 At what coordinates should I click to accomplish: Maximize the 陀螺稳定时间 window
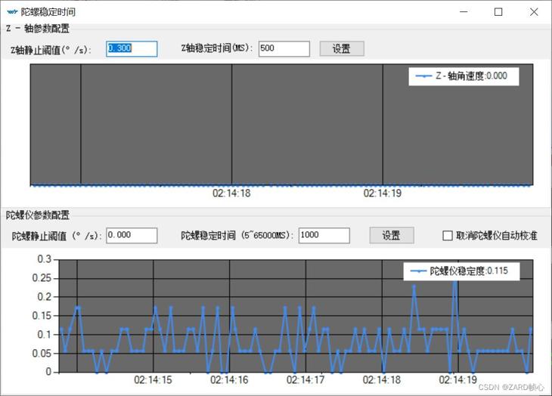tap(498, 12)
